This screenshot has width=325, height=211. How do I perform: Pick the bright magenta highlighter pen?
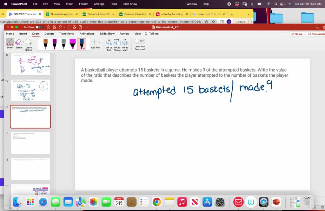tap(72, 44)
